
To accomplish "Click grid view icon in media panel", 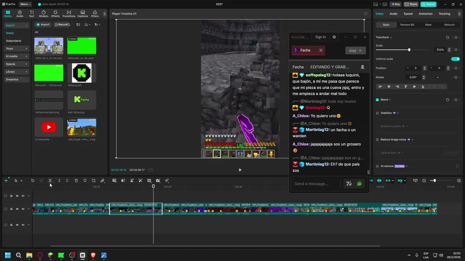I will (78, 25).
